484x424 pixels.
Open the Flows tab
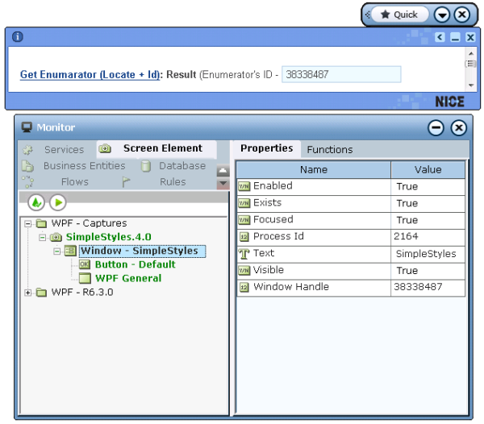point(75,181)
